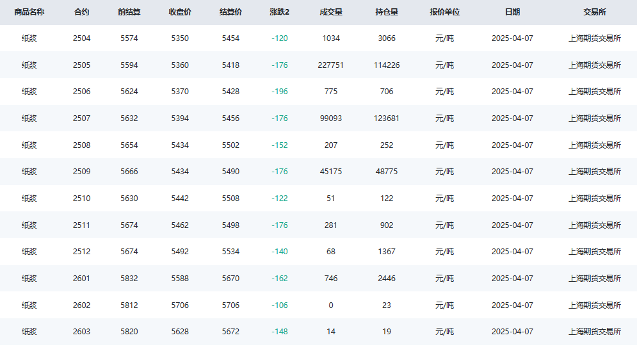Click the 商品名称 column header
Viewport: 637px width, 349px height.
point(29,12)
